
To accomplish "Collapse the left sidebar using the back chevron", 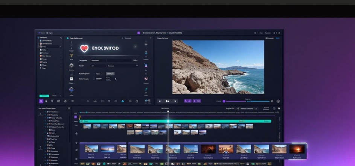I will (x=38, y=38).
